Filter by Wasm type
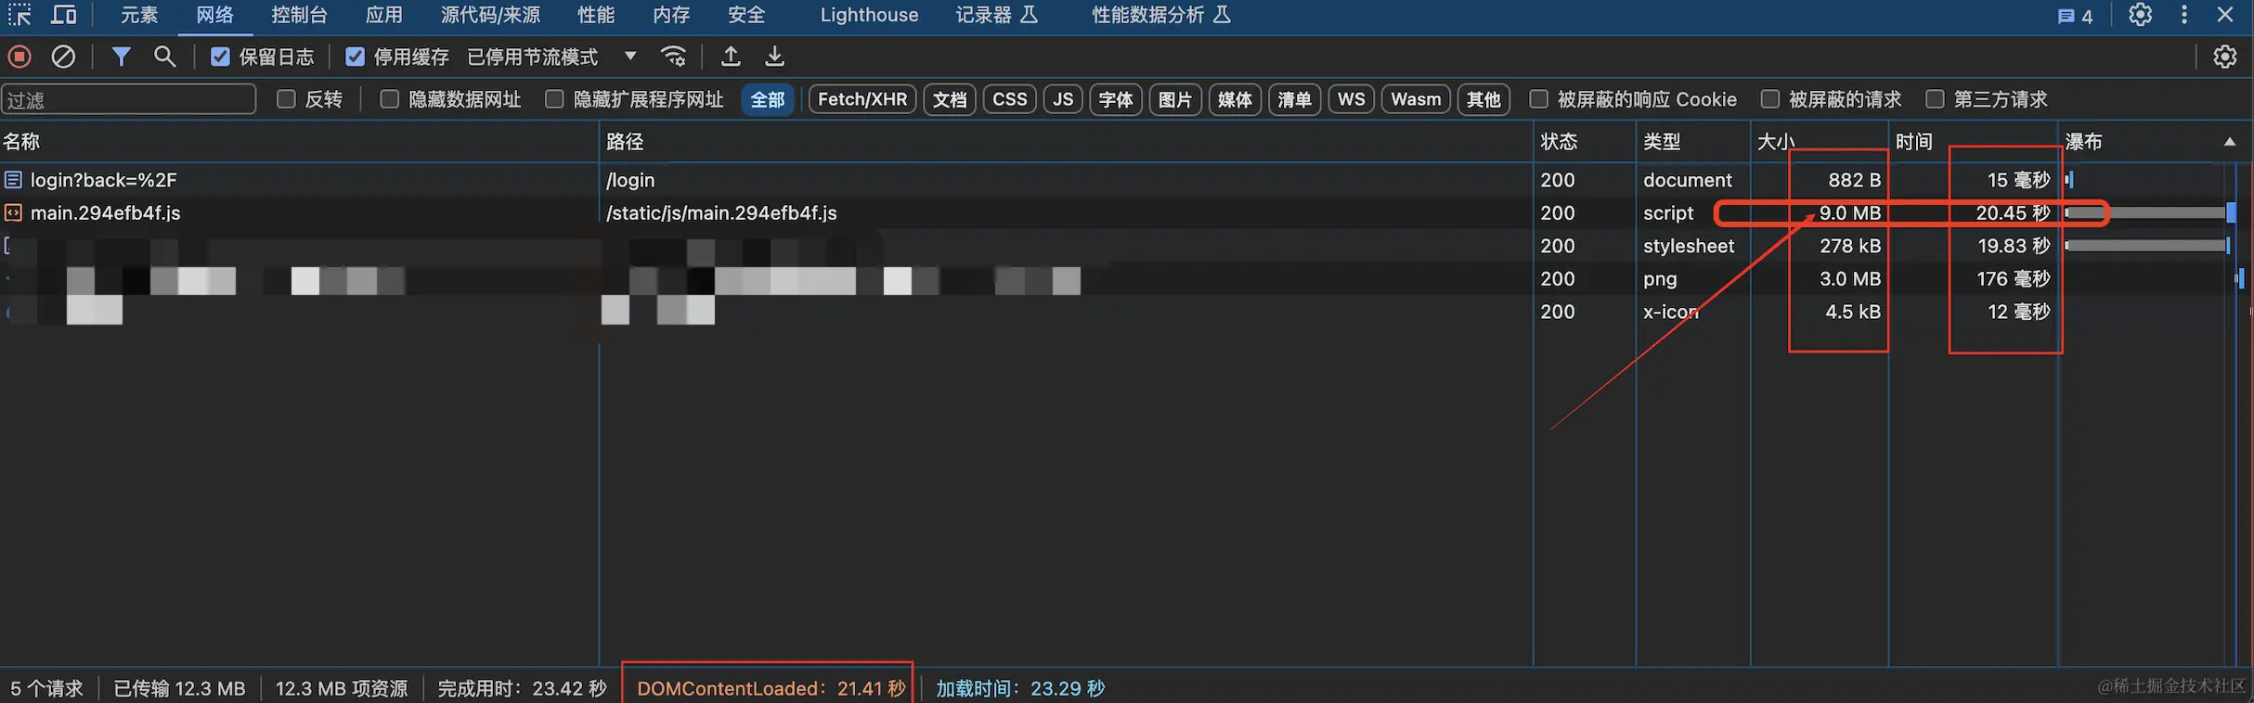Screen dimensions: 2254x703 [1416, 99]
